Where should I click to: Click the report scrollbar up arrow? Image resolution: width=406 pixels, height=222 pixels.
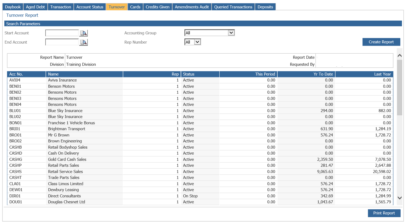[x=399, y=56]
